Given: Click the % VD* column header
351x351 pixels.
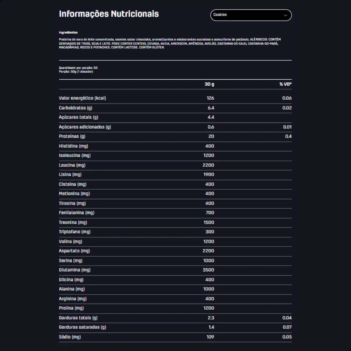Looking at the screenshot, I should (x=285, y=84).
